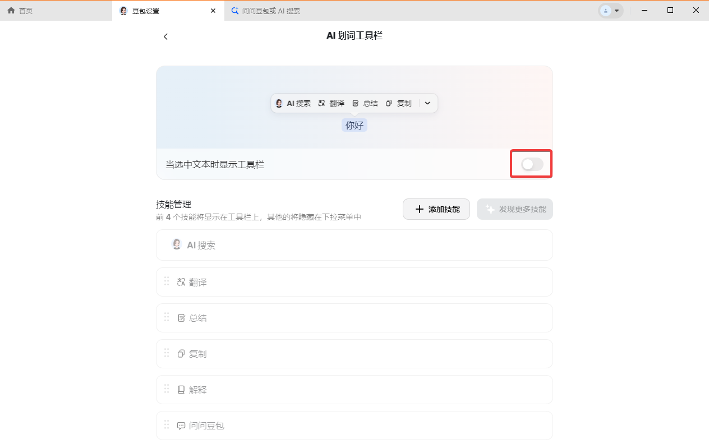Select the 总结 icon in the toolbar preview
Image resolution: width=709 pixels, height=444 pixels.
[356, 103]
